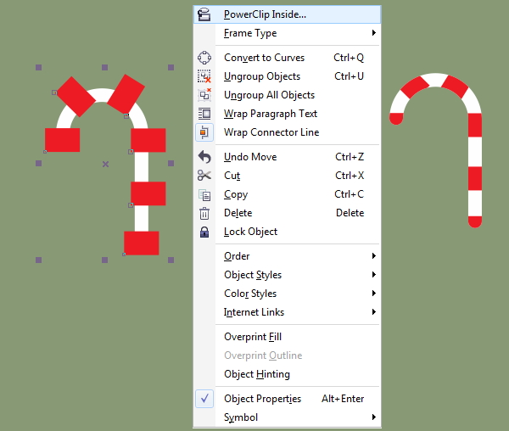Expand the Order submenu arrow
The image size is (509, 431).
(374, 256)
